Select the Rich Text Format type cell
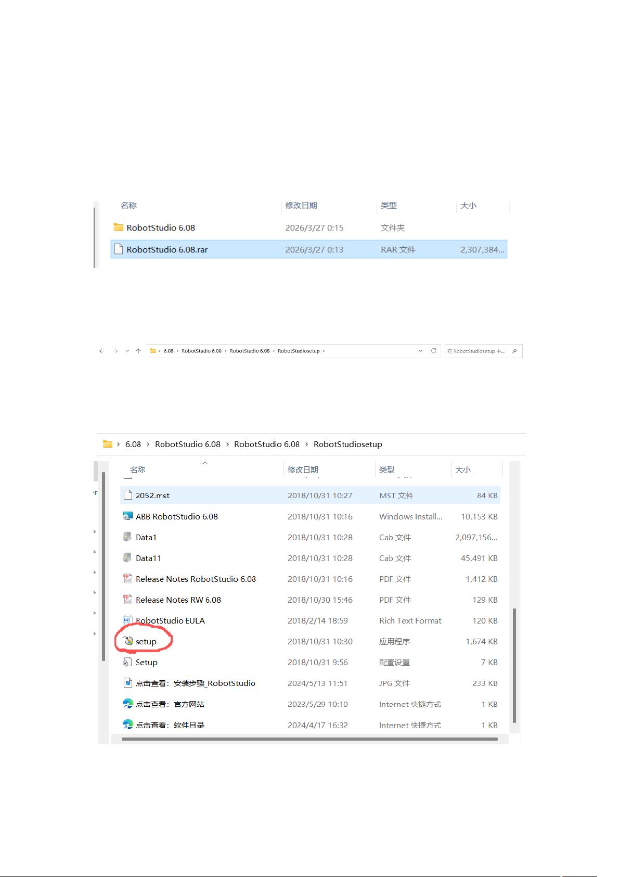The image size is (620, 877). (x=410, y=620)
